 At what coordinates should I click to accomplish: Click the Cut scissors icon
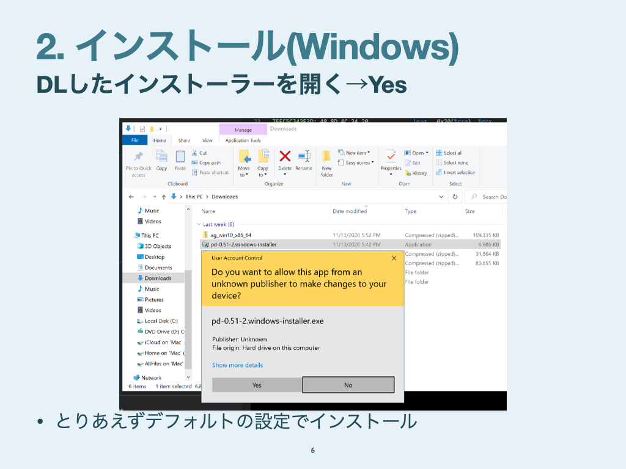tap(194, 153)
